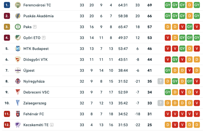This screenshot has width=205, height=131.
Task: Click the Győri ETO team badge
Action: [x=17, y=38]
